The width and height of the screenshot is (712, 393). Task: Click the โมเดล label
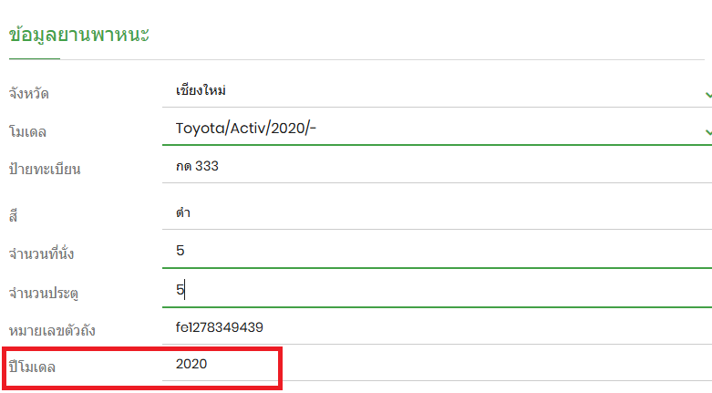(x=27, y=132)
